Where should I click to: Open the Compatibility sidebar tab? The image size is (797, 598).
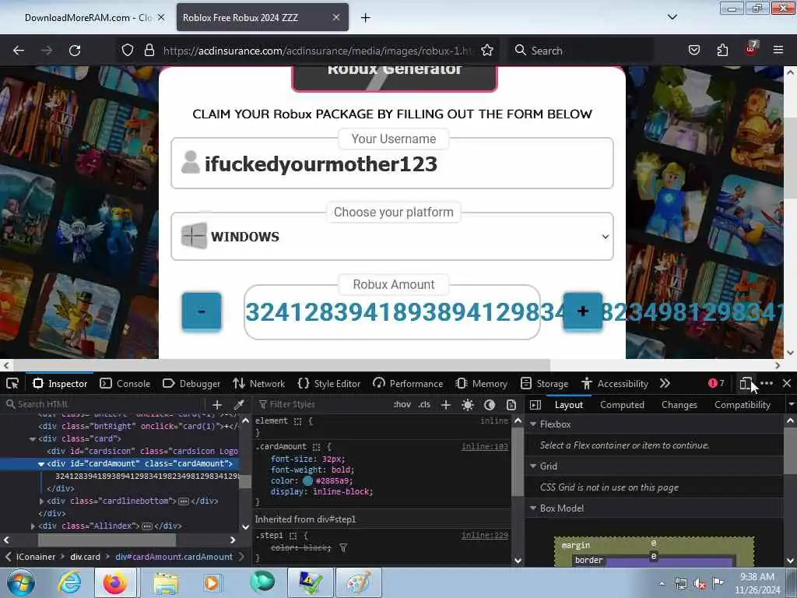click(x=742, y=405)
